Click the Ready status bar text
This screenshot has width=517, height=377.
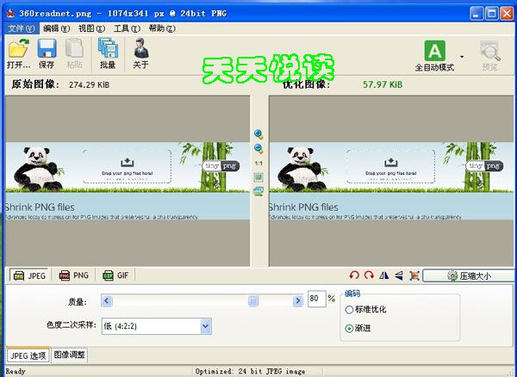(16, 371)
